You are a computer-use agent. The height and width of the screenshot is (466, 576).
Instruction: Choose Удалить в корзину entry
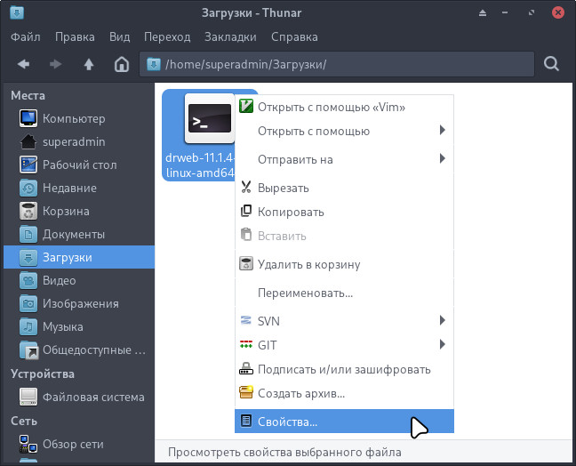coord(344,264)
